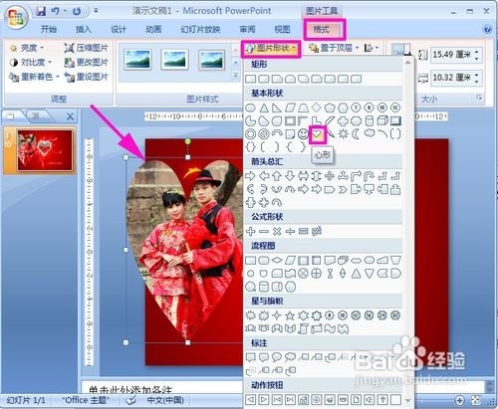Open the 动画 ribbon tab
This screenshot has width=498, height=409.
tap(153, 29)
